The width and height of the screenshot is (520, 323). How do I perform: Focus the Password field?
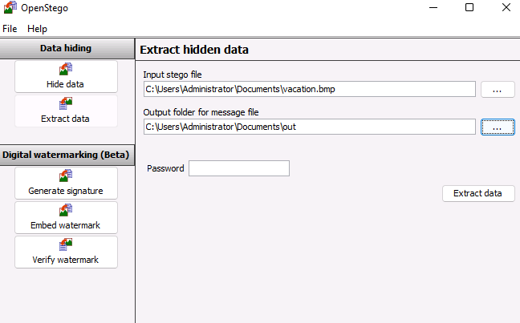pyautogui.click(x=238, y=168)
